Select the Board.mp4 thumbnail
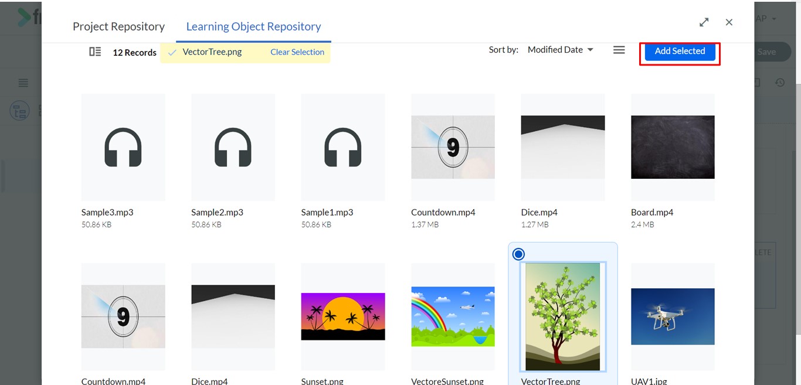 (673, 147)
